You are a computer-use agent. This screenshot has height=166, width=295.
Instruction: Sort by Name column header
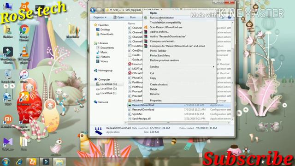pyautogui.click(x=131, y=24)
